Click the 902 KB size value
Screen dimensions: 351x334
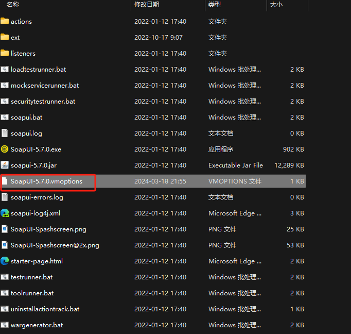(x=293, y=149)
